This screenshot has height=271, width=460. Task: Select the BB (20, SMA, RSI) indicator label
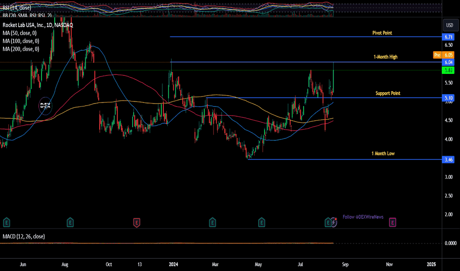click(27, 15)
